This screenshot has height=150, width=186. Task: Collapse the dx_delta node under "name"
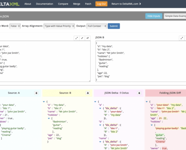coord(100,142)
